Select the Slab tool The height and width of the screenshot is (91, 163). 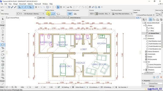pos(3,45)
